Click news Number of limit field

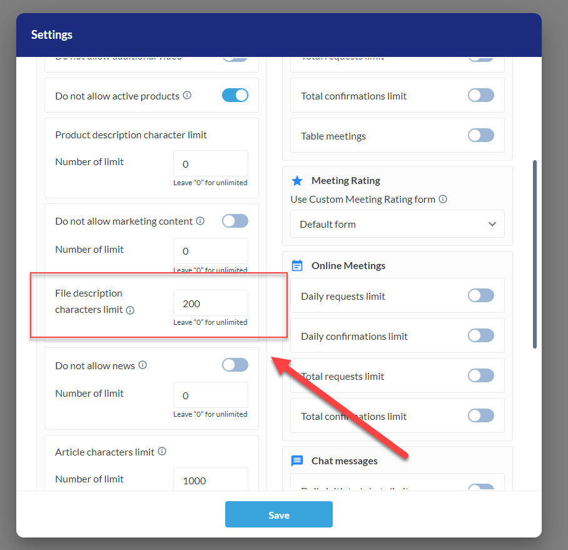click(x=211, y=395)
